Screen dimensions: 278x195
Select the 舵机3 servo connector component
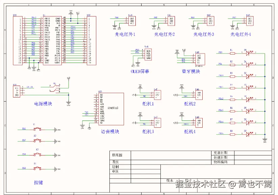point(157,123)
